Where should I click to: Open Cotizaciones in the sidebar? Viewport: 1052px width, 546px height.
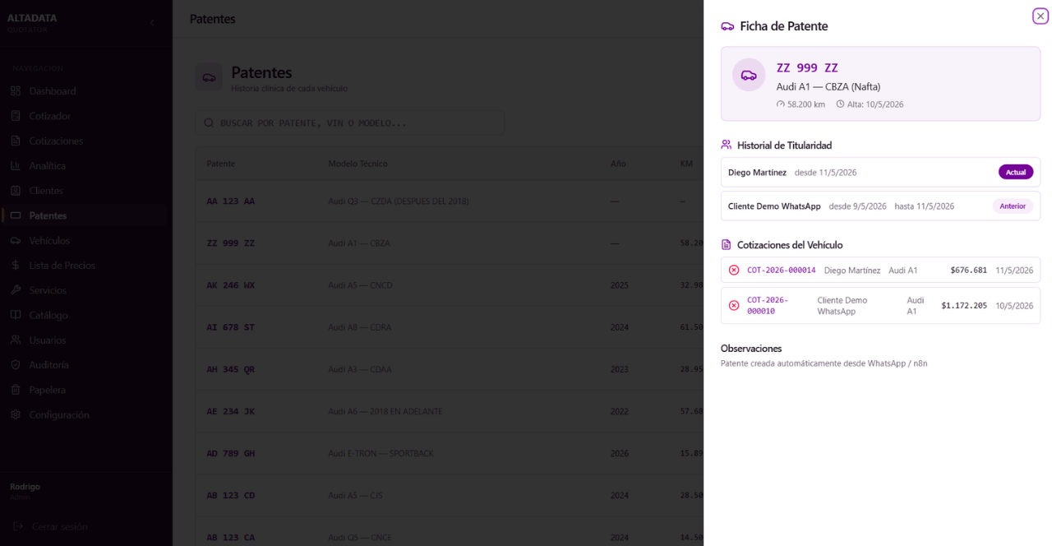tap(86, 141)
